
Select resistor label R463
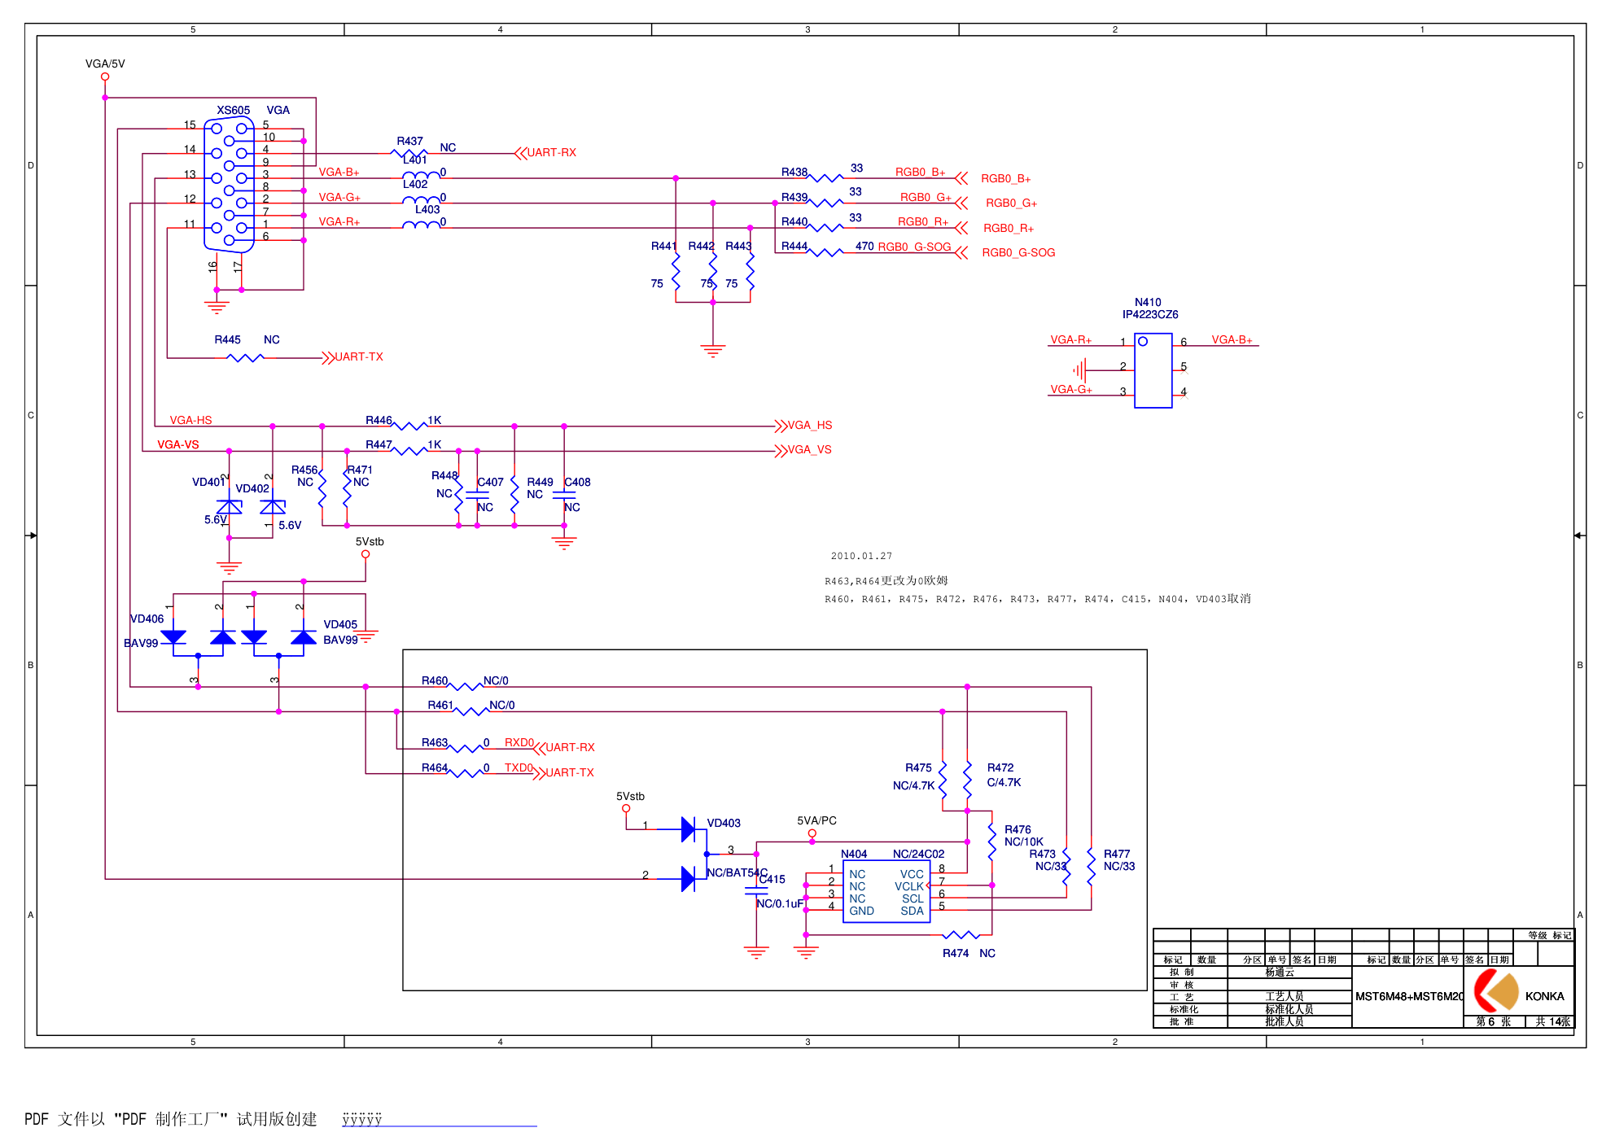435,742
